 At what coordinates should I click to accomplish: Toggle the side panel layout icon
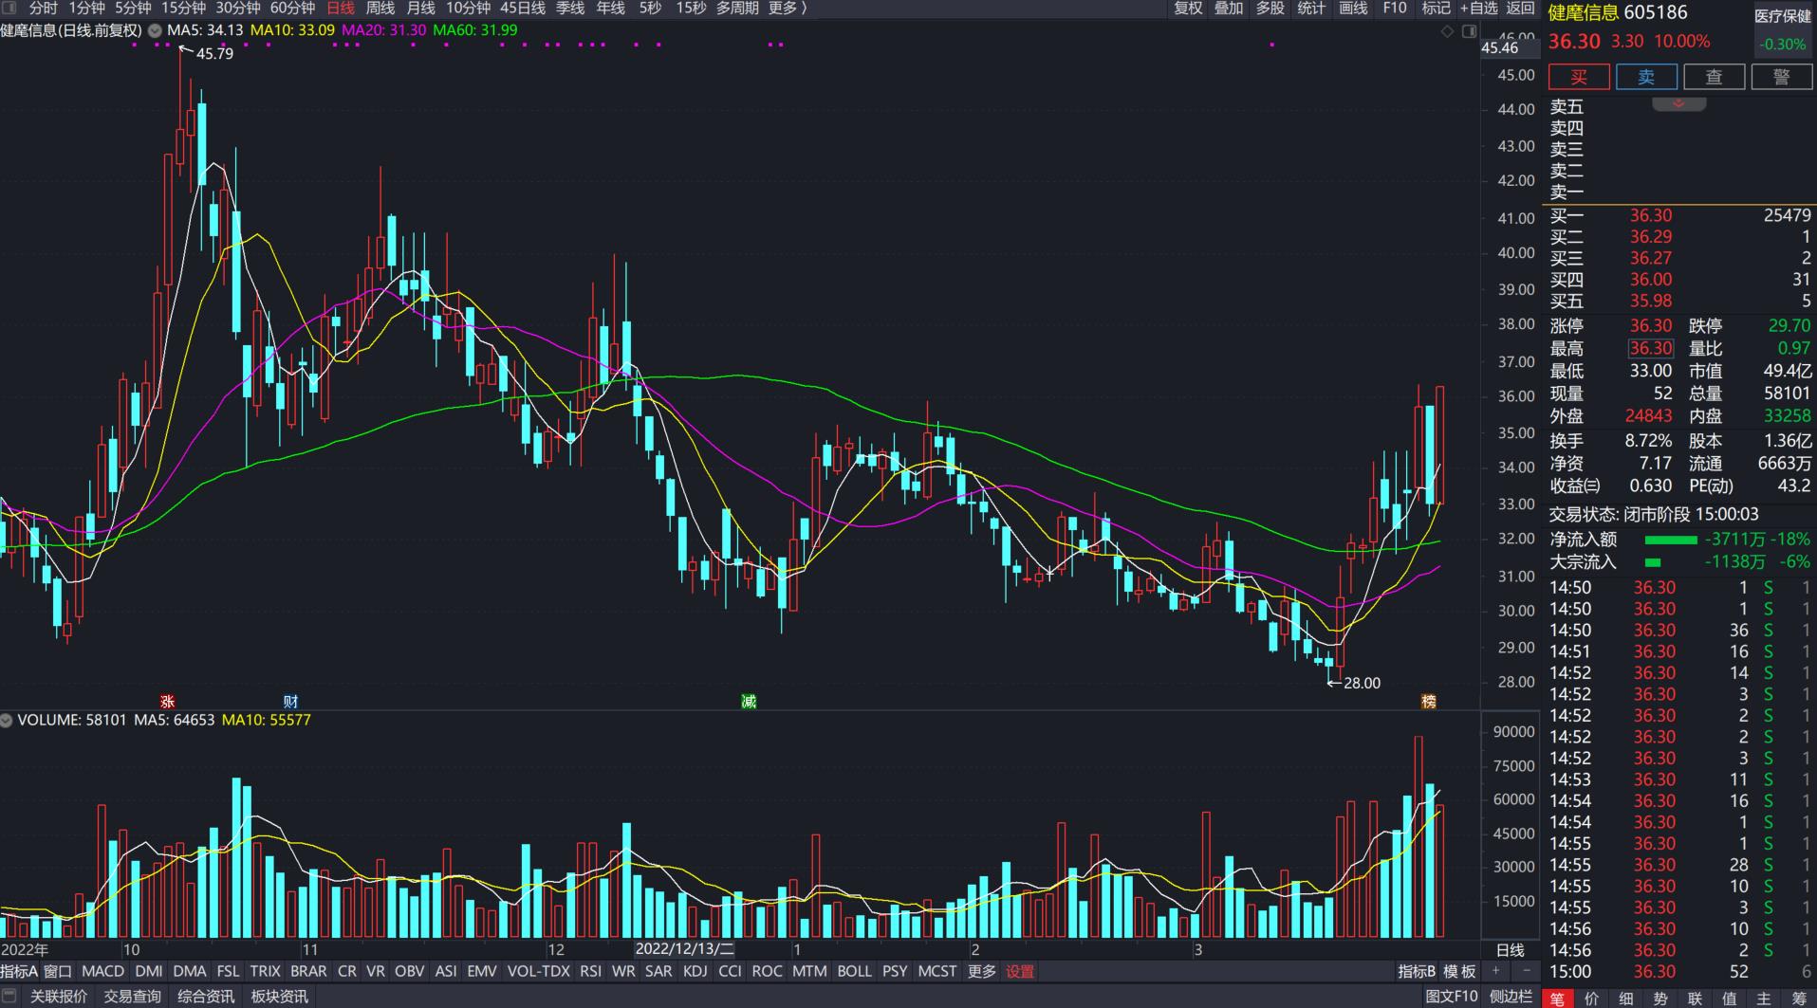tap(1469, 31)
